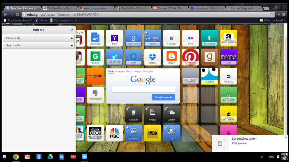Open the Other bookmarks folder
The image size is (289, 162).
click(x=272, y=20)
